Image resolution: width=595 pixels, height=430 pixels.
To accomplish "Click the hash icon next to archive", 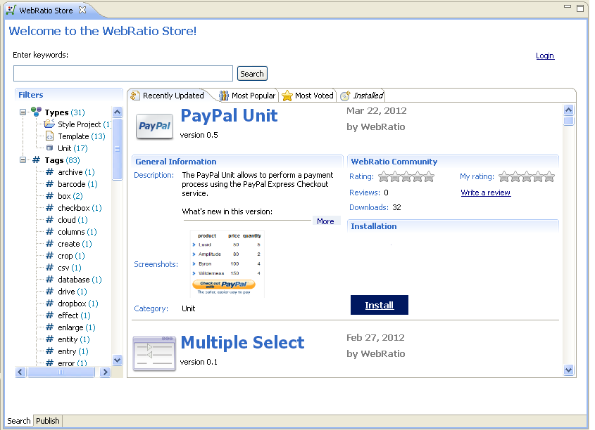I will [49, 172].
